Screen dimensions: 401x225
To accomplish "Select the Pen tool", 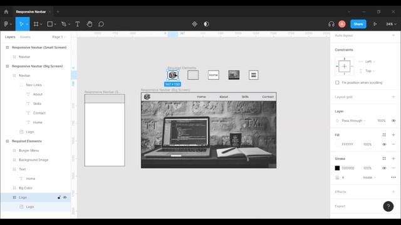I will [x=64, y=24].
